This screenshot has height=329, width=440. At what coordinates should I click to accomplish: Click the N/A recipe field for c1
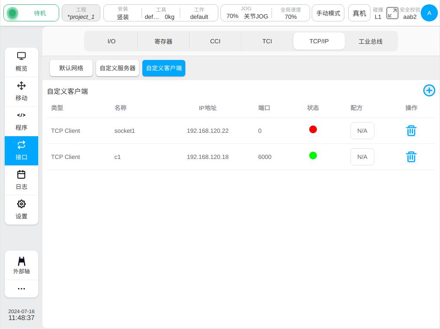362,157
